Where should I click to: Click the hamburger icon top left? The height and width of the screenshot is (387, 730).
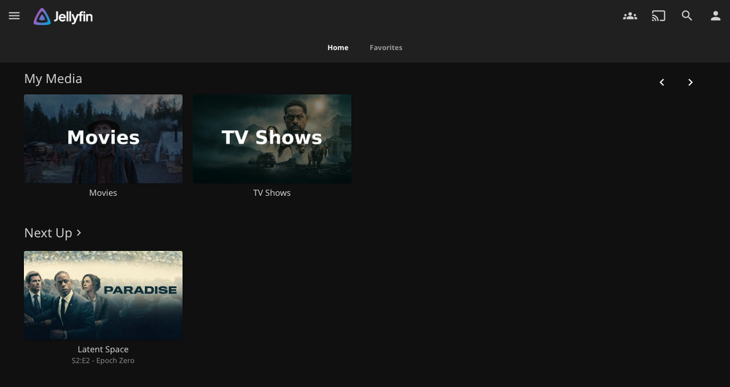click(x=14, y=15)
